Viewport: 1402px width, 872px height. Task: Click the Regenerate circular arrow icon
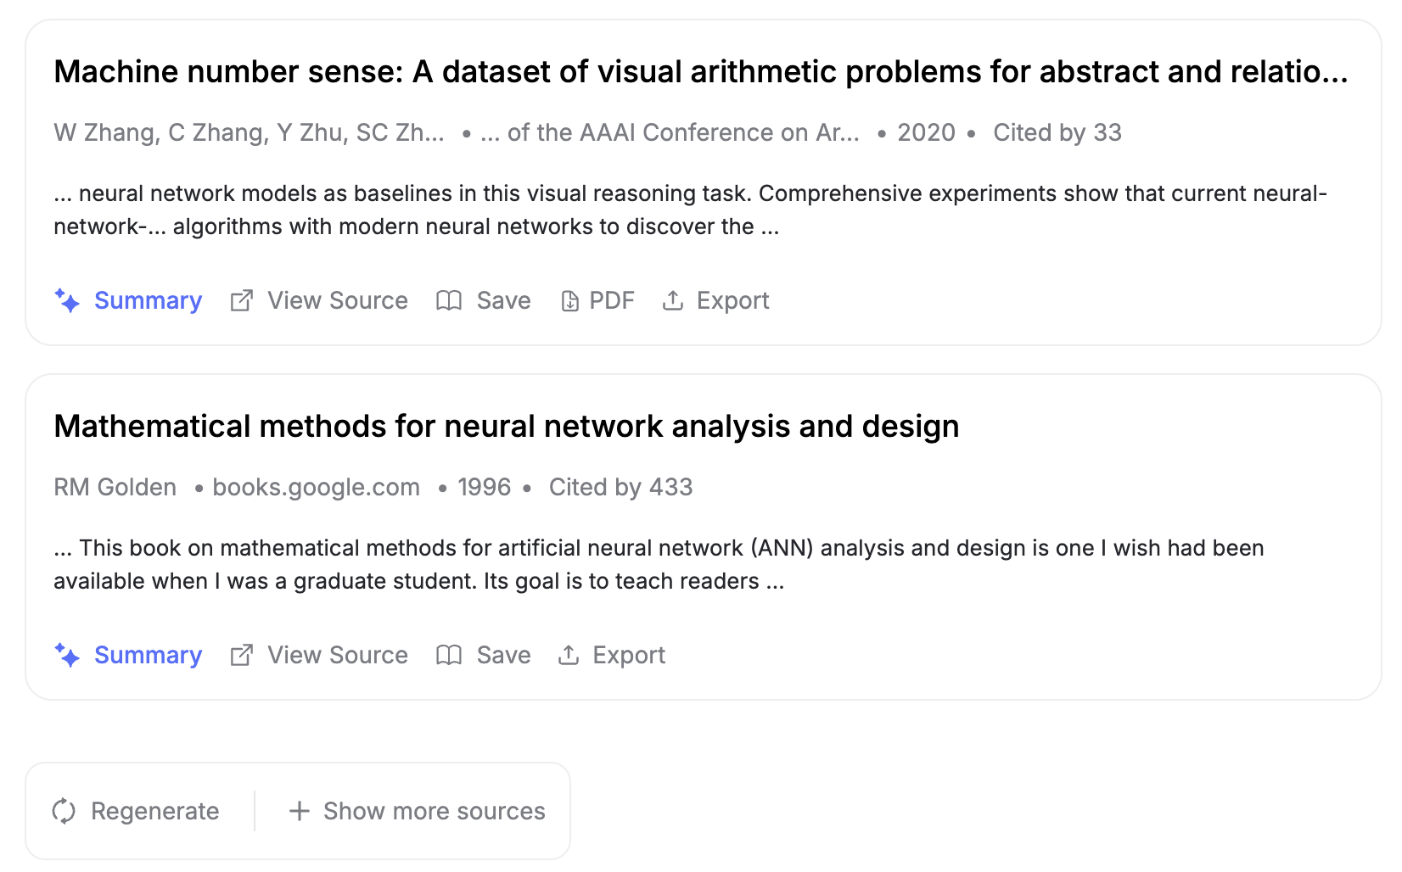(x=64, y=811)
